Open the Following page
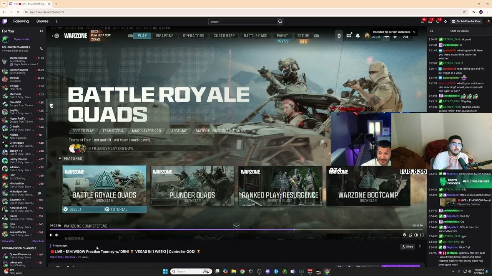Image resolution: width=492 pixels, height=276 pixels. click(21, 21)
